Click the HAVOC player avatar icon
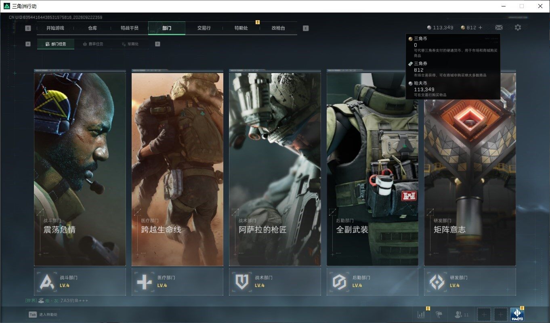 click(x=517, y=315)
